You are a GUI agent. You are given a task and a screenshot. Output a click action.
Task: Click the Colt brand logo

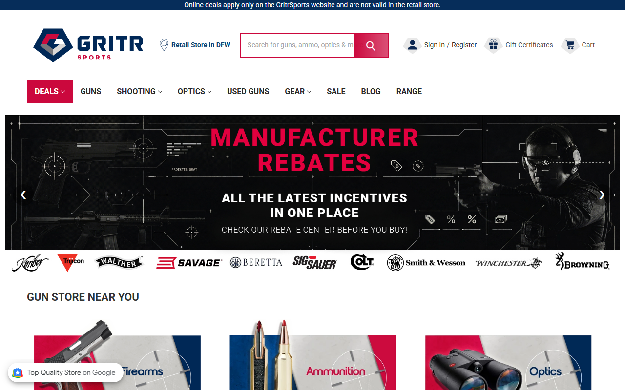pos(362,262)
